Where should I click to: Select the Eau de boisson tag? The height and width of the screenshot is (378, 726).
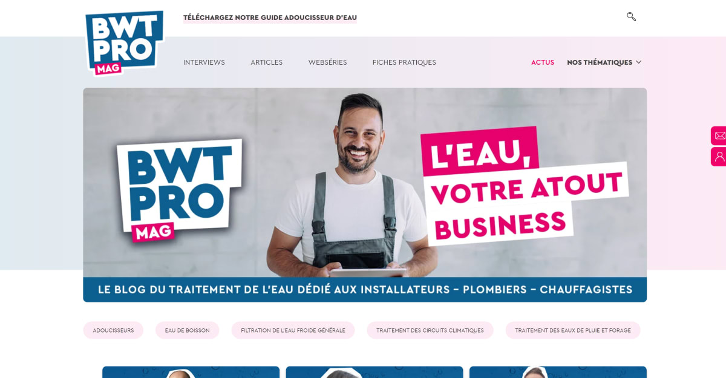point(187,330)
